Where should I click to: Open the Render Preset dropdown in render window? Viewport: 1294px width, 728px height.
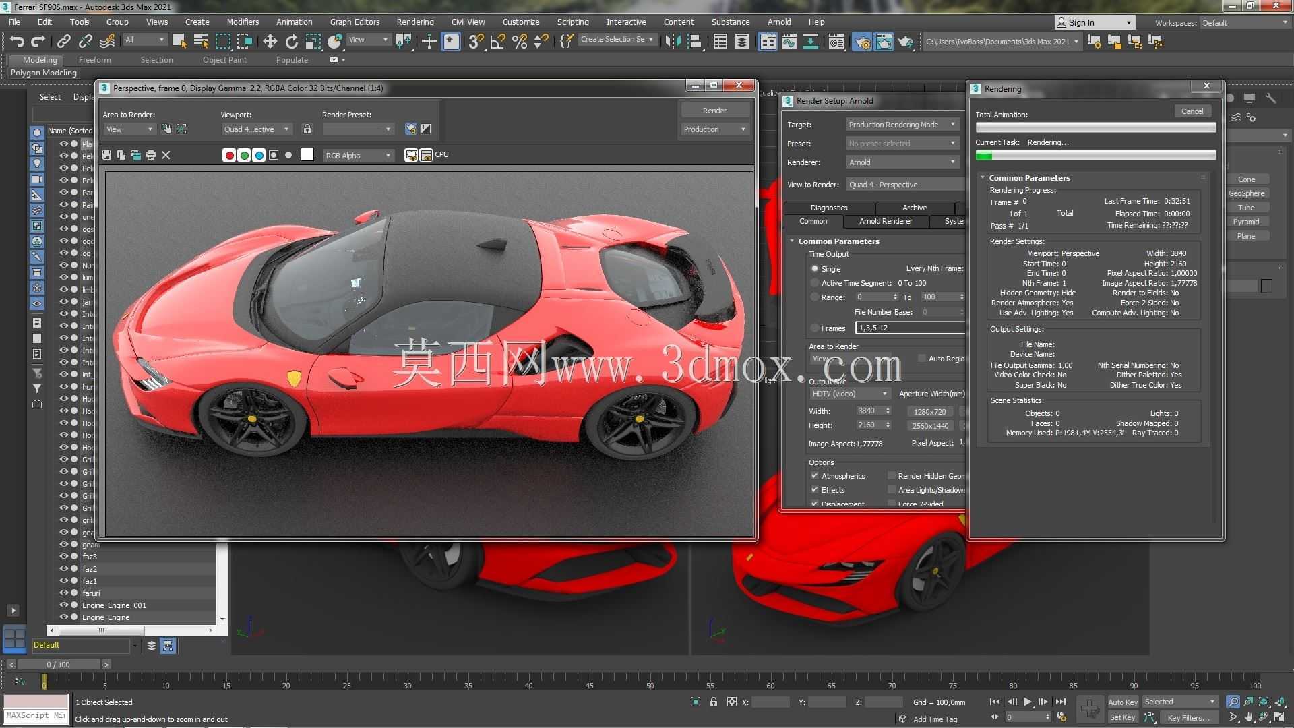358,129
